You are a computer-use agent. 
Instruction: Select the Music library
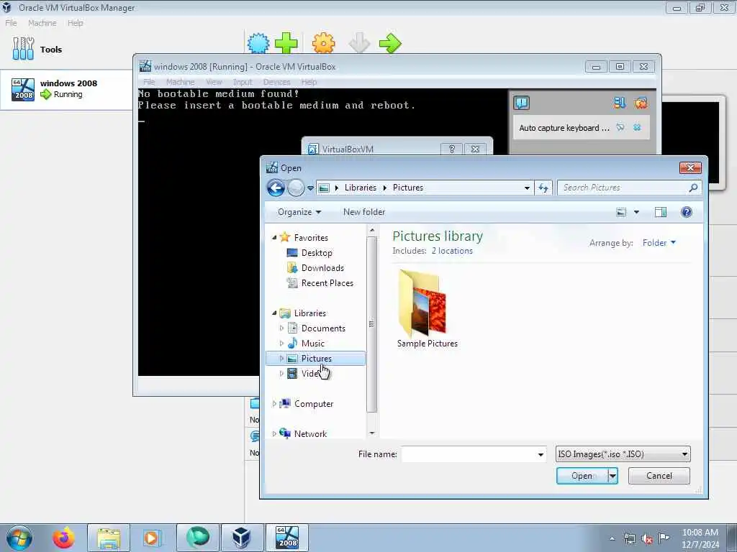pos(312,343)
